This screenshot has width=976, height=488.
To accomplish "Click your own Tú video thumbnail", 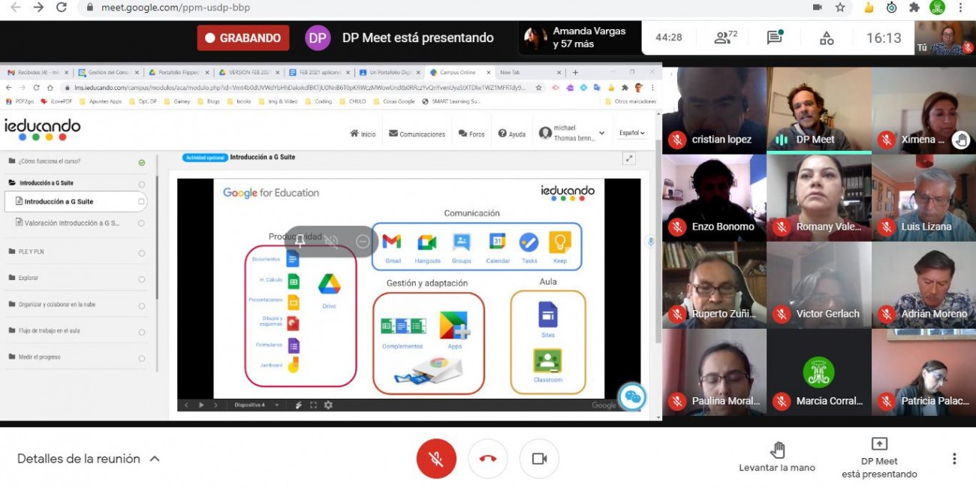I will 945,38.
